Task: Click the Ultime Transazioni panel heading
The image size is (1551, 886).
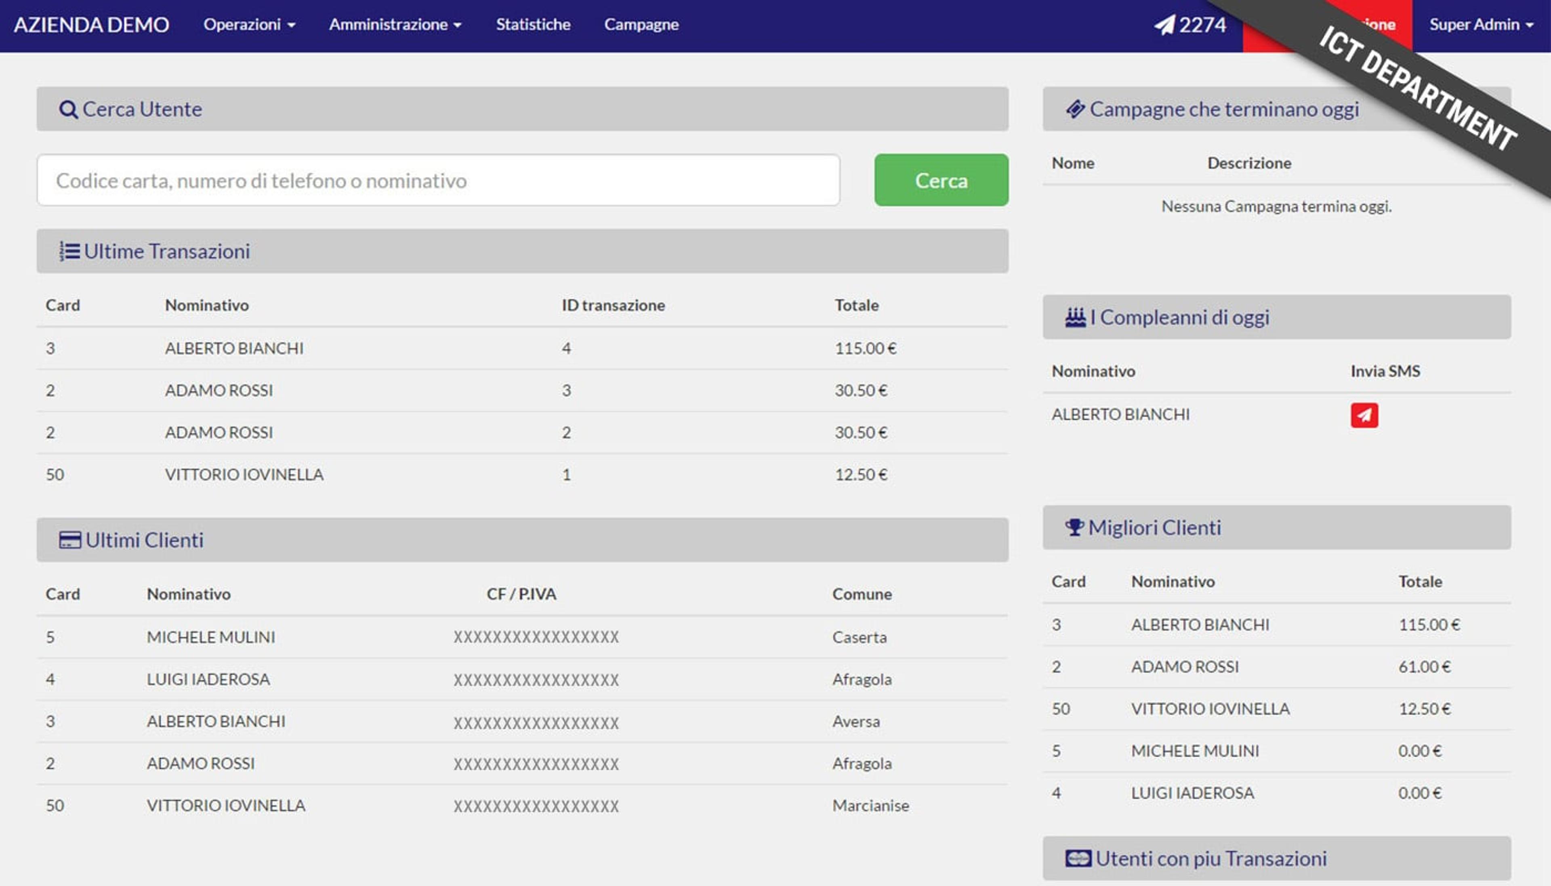Action: (x=522, y=251)
